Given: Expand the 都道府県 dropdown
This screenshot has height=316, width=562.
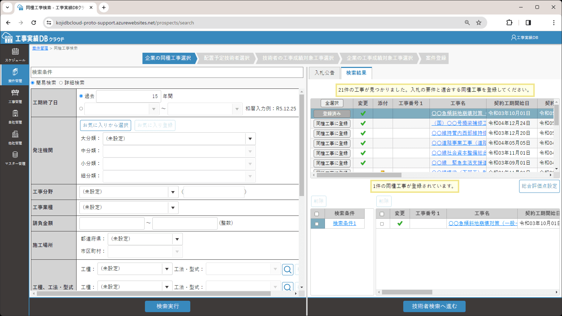Looking at the screenshot, I should 177,239.
